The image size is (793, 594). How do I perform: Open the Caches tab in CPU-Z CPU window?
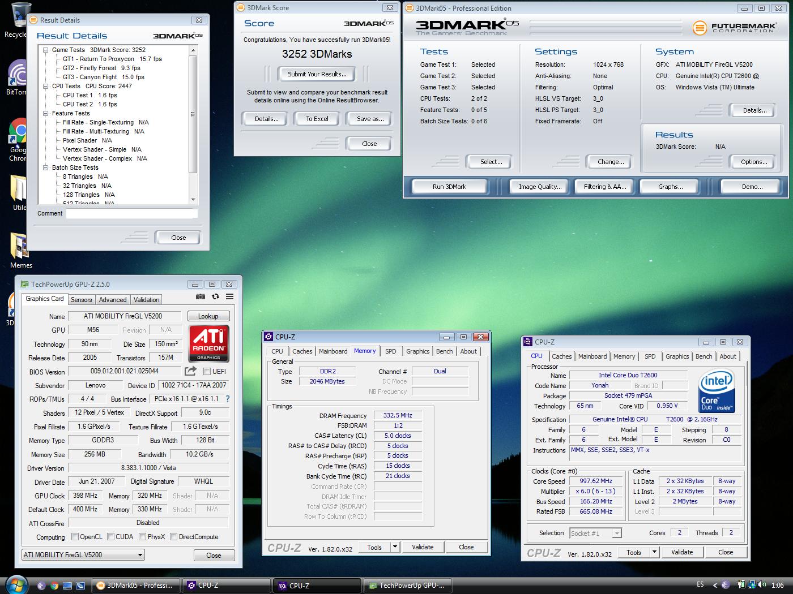click(562, 356)
